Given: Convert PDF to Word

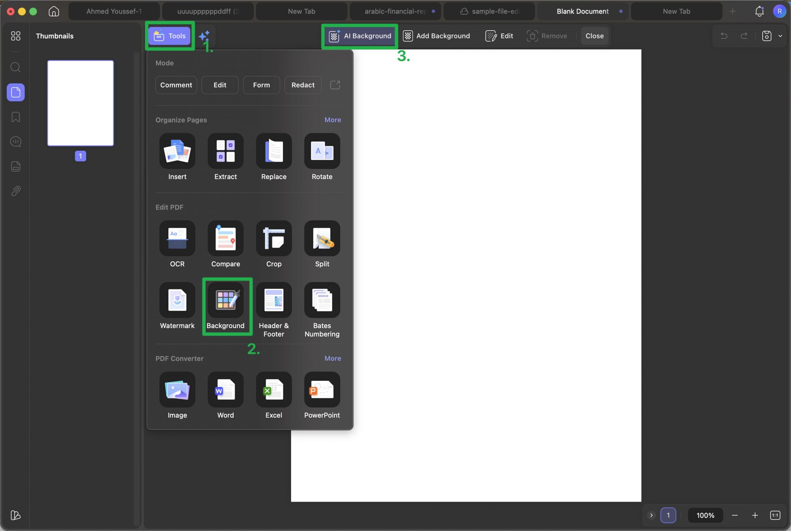Looking at the screenshot, I should [226, 395].
